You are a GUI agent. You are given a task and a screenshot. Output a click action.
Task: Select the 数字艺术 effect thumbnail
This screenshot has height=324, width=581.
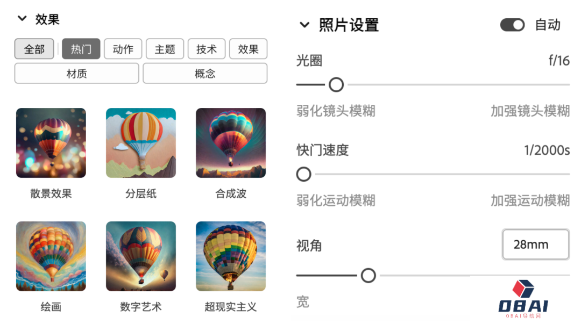pos(141,256)
